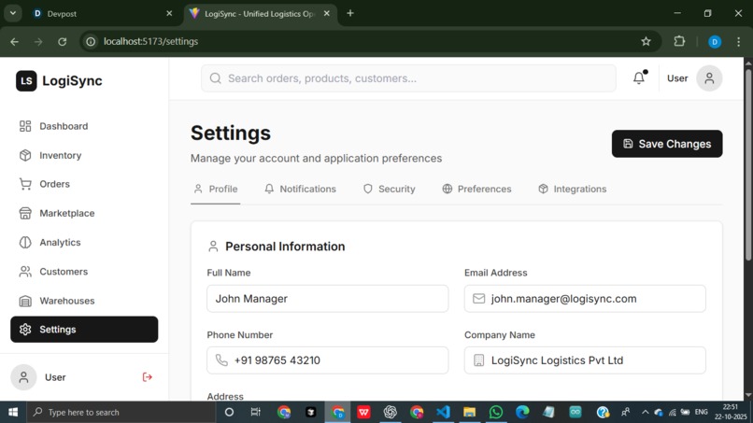Click the address bar URL localhost:5173/settings
This screenshot has height=423, width=753.
pyautogui.click(x=150, y=42)
